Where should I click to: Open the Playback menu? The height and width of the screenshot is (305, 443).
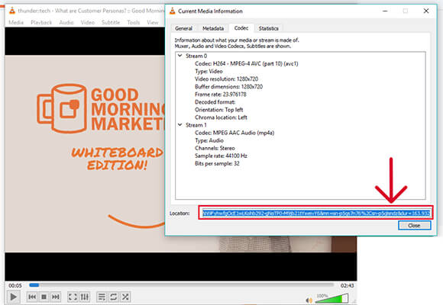(41, 22)
